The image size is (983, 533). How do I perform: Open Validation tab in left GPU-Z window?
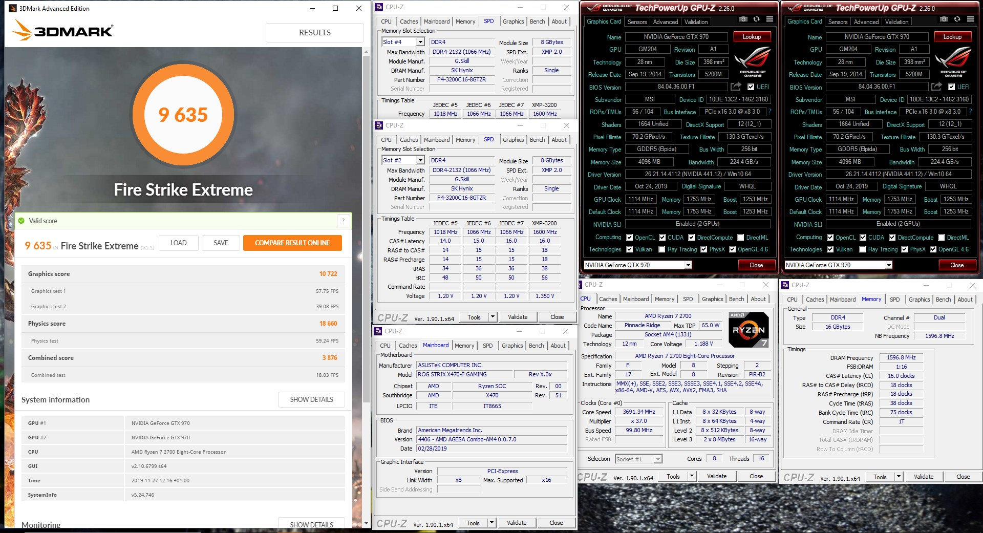coord(696,22)
